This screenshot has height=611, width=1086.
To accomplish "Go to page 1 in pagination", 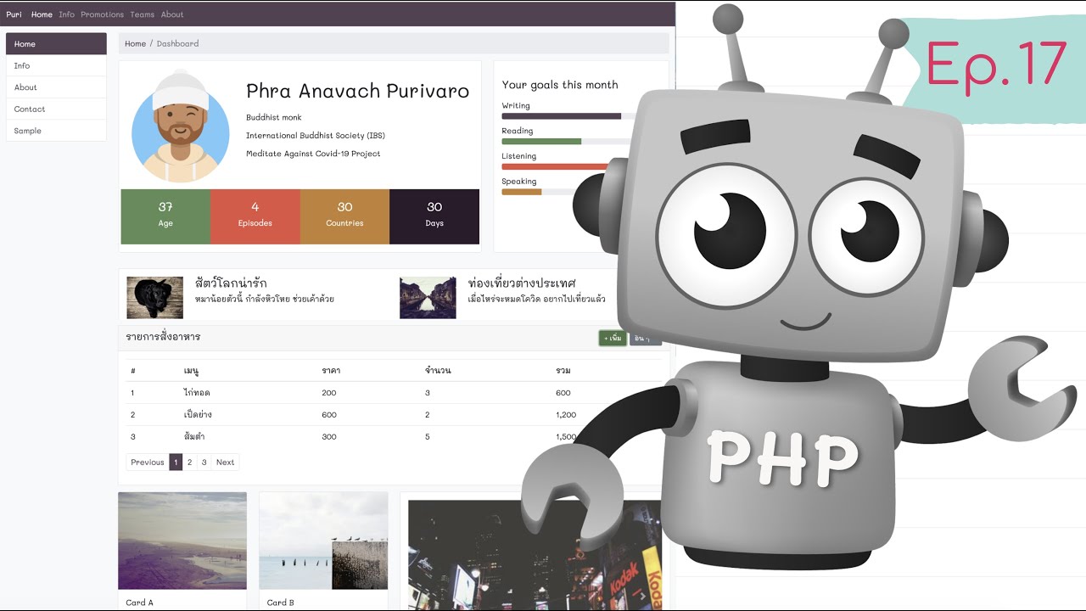I will pyautogui.click(x=176, y=462).
